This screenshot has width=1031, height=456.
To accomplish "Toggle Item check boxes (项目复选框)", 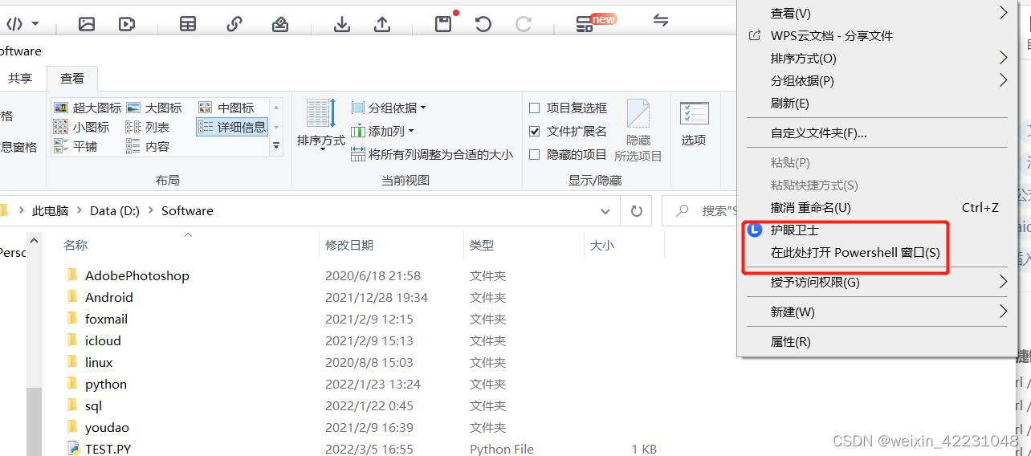I will [x=568, y=108].
